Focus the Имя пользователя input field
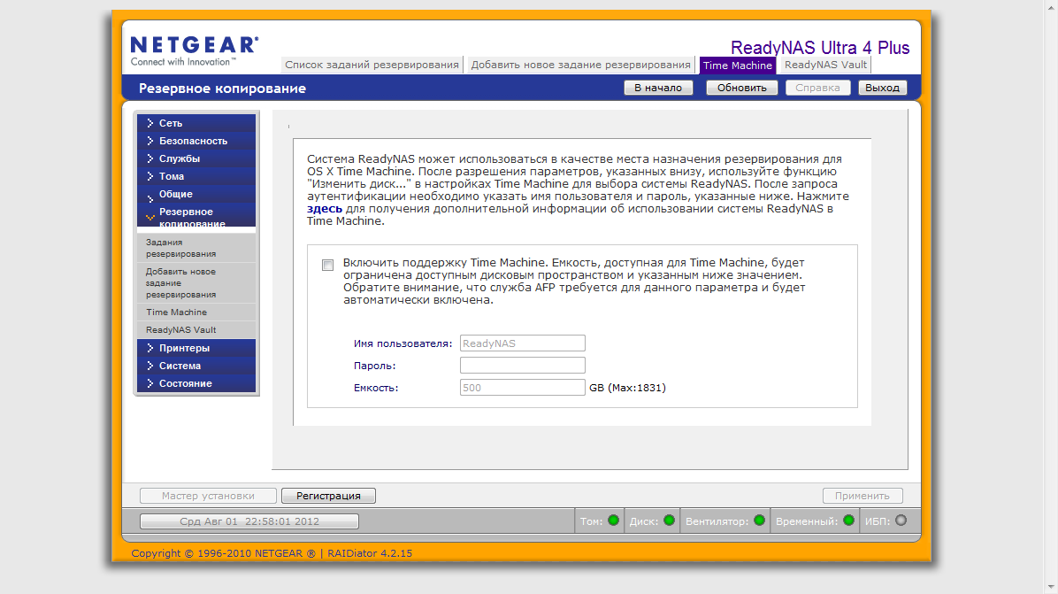The image size is (1058, 594). coord(522,343)
